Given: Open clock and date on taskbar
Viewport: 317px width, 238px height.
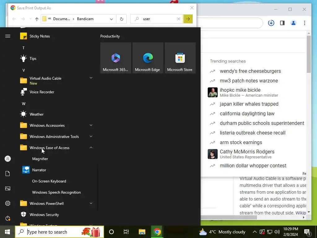Looking at the screenshot, I should (290, 232).
